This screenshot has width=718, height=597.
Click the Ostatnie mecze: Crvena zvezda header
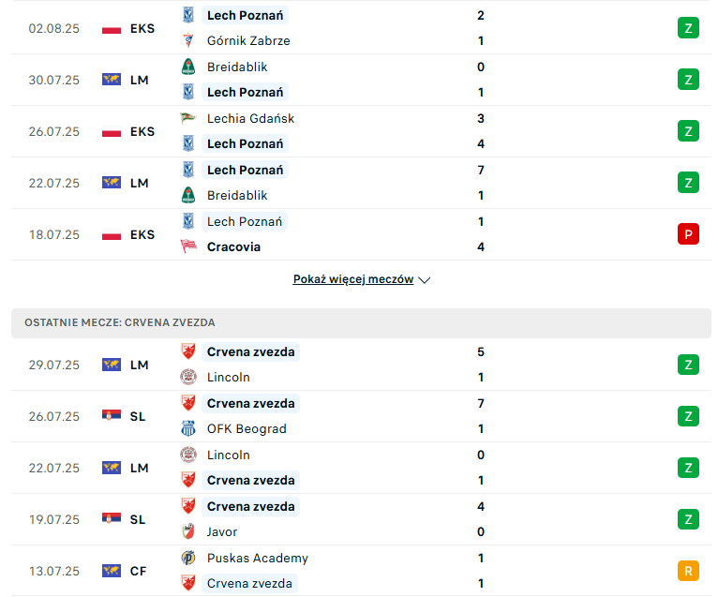[361, 322]
